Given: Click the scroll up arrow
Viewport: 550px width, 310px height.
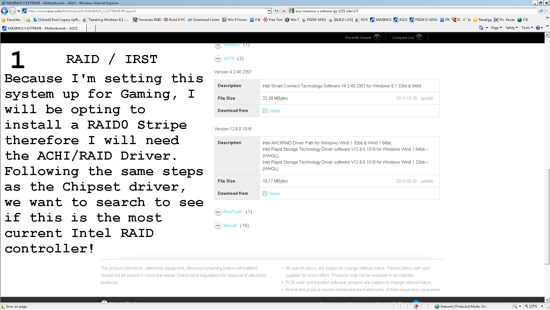Looking at the screenshot, I should (547, 35).
